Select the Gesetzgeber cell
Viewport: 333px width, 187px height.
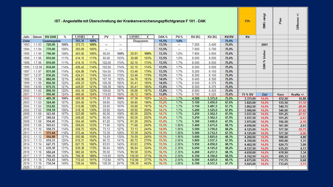[x=52, y=41]
